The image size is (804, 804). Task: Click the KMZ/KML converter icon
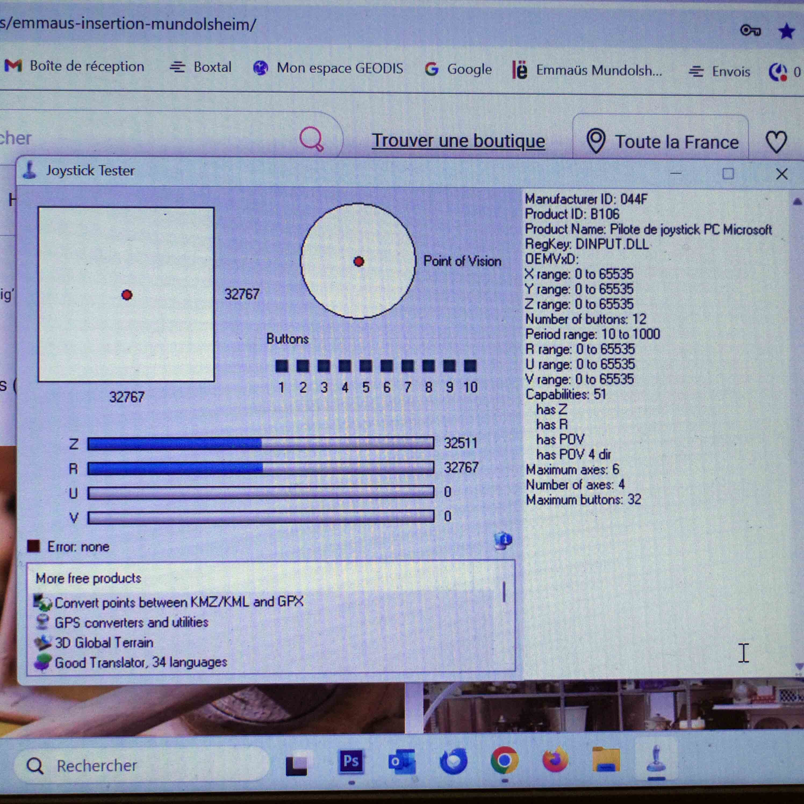tap(42, 602)
